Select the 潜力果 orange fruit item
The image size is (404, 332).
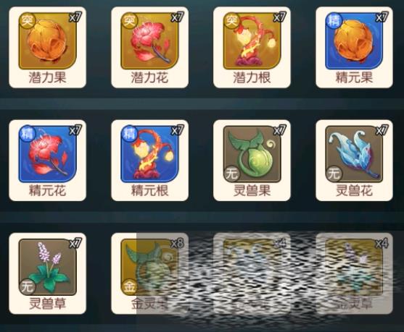(x=47, y=47)
